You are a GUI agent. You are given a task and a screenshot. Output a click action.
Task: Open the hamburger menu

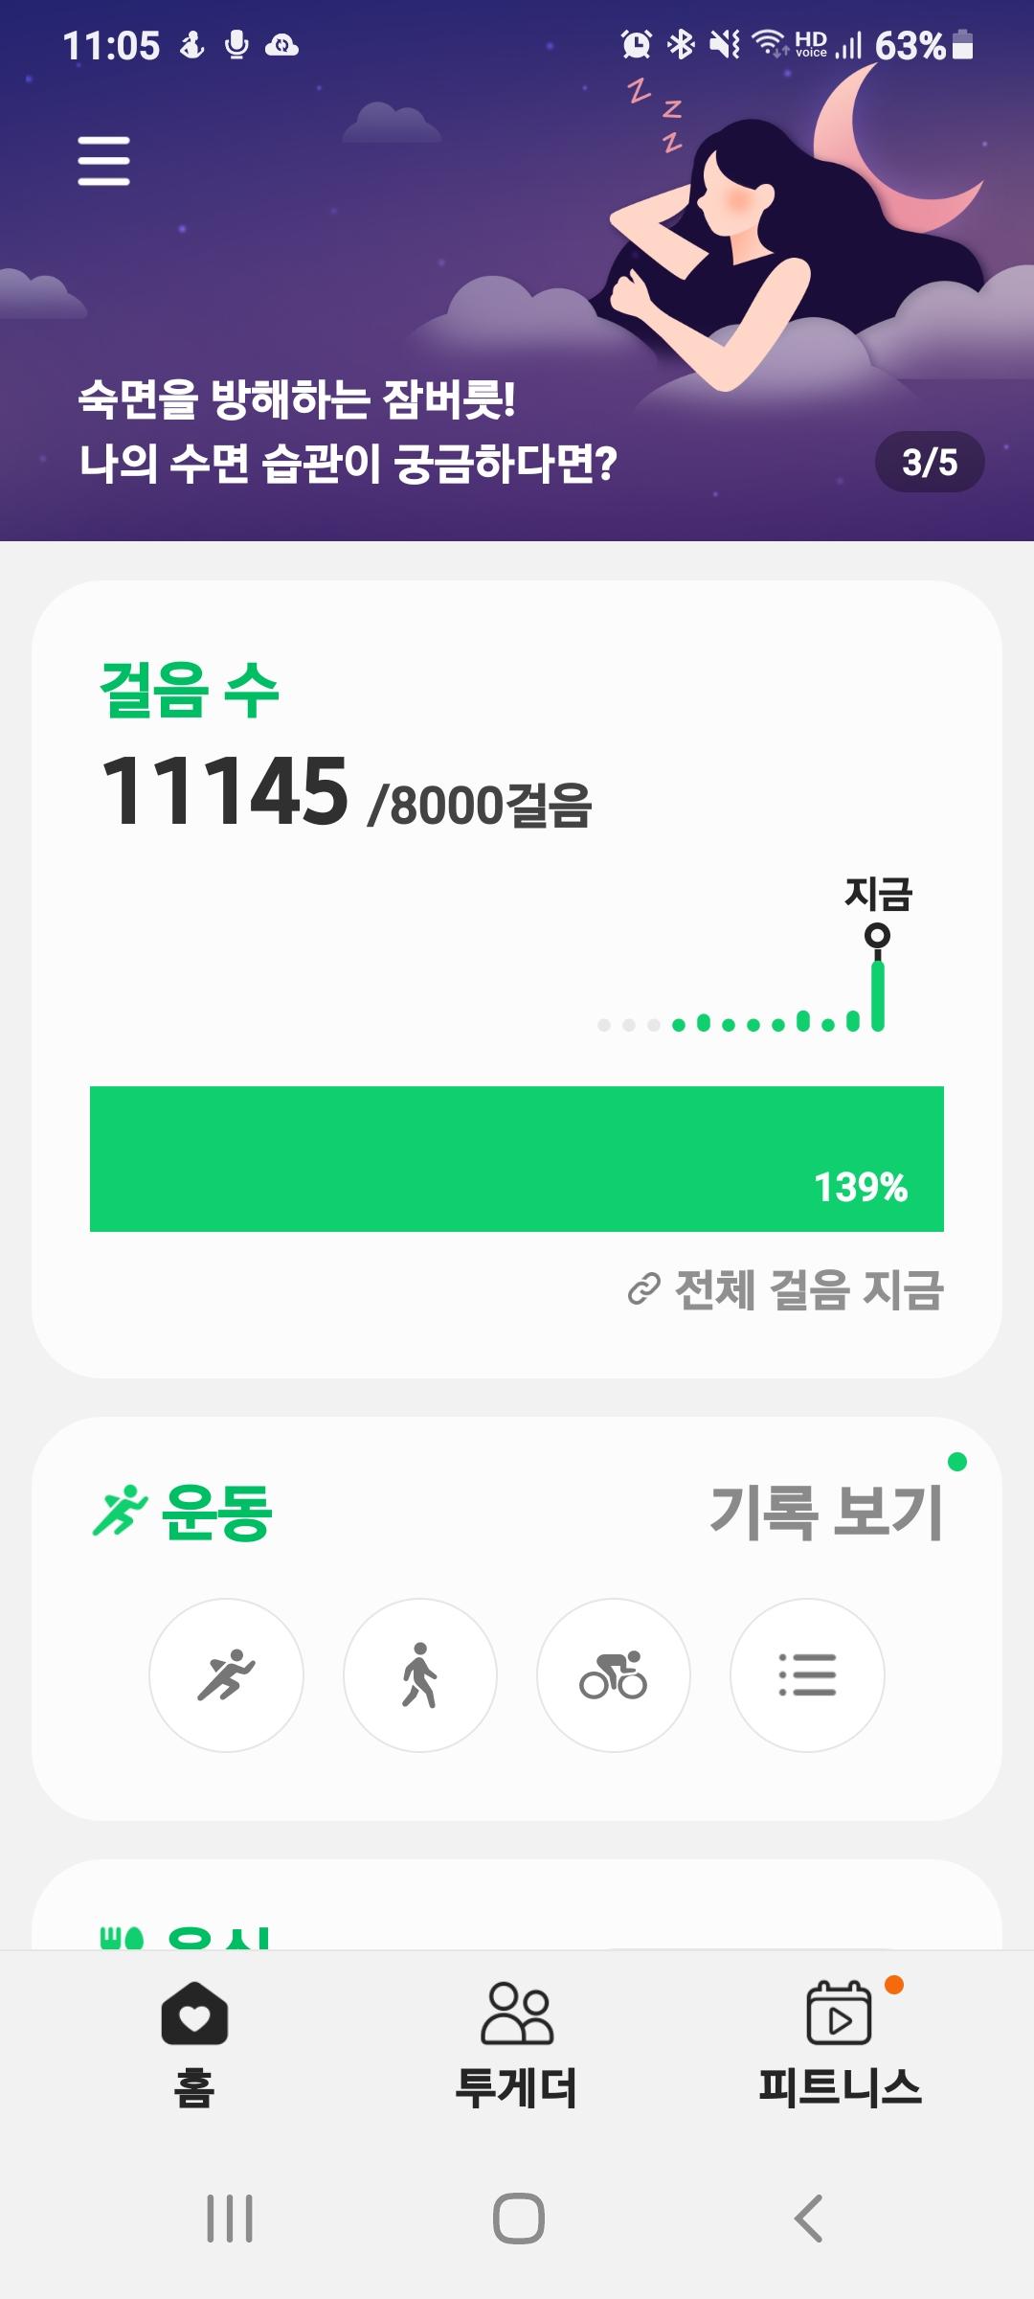pos(103,160)
